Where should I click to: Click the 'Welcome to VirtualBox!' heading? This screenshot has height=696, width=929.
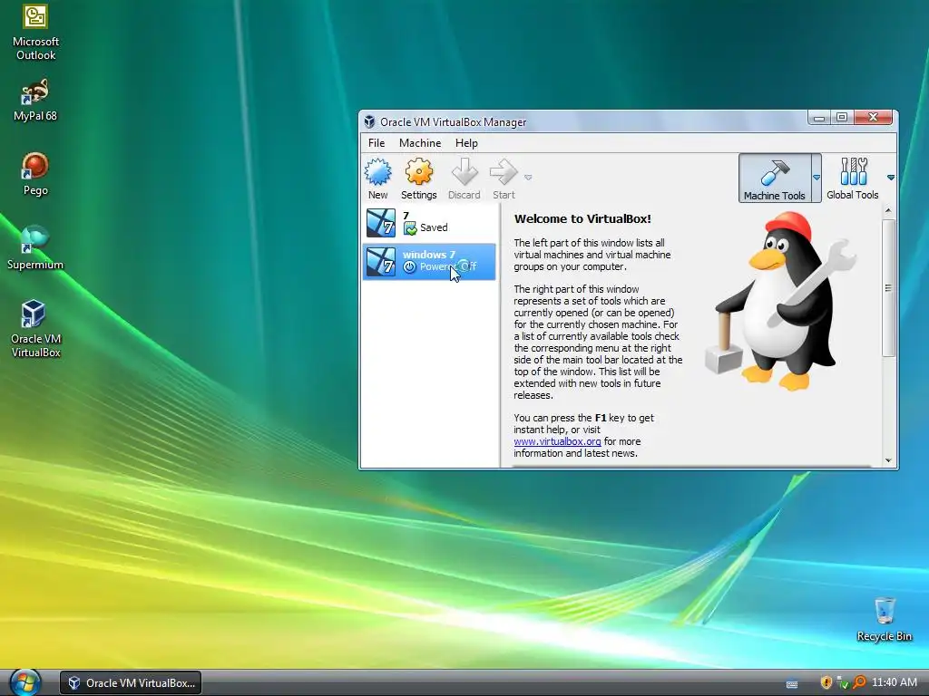click(x=582, y=218)
